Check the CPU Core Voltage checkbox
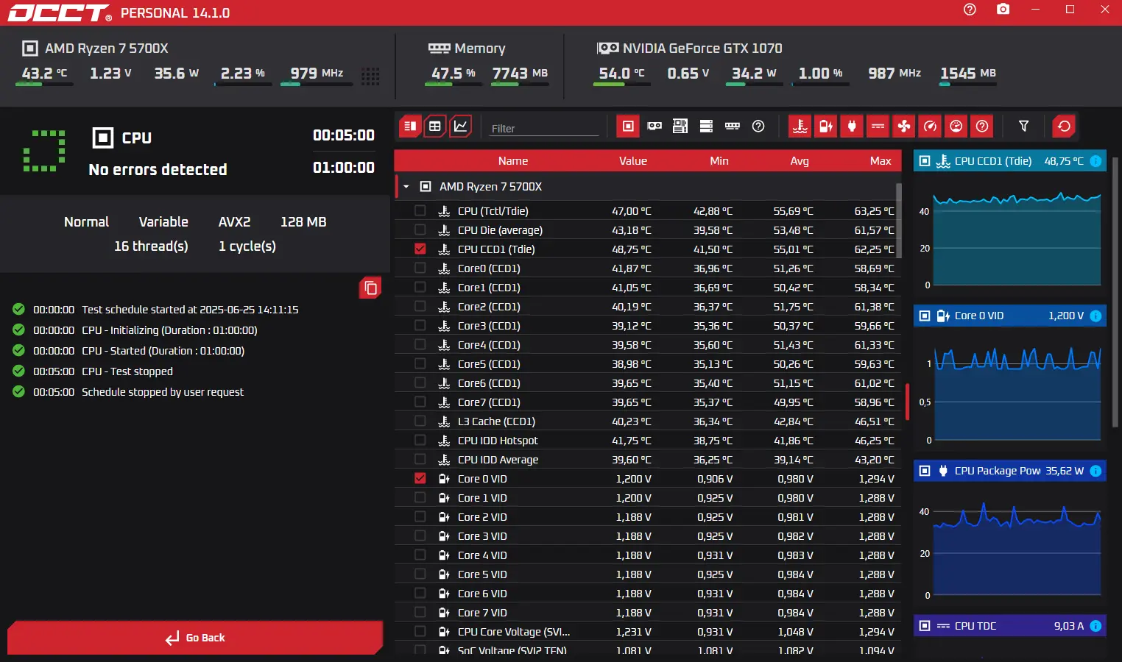 (x=420, y=631)
